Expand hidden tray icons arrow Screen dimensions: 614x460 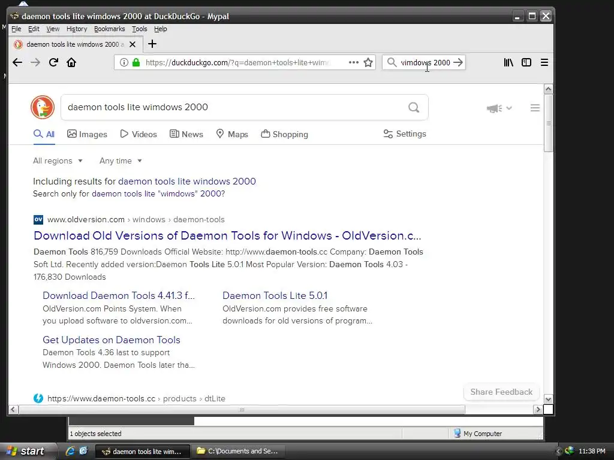[558, 452]
